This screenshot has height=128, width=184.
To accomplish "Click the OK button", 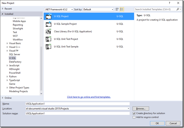I will tap(157, 123).
